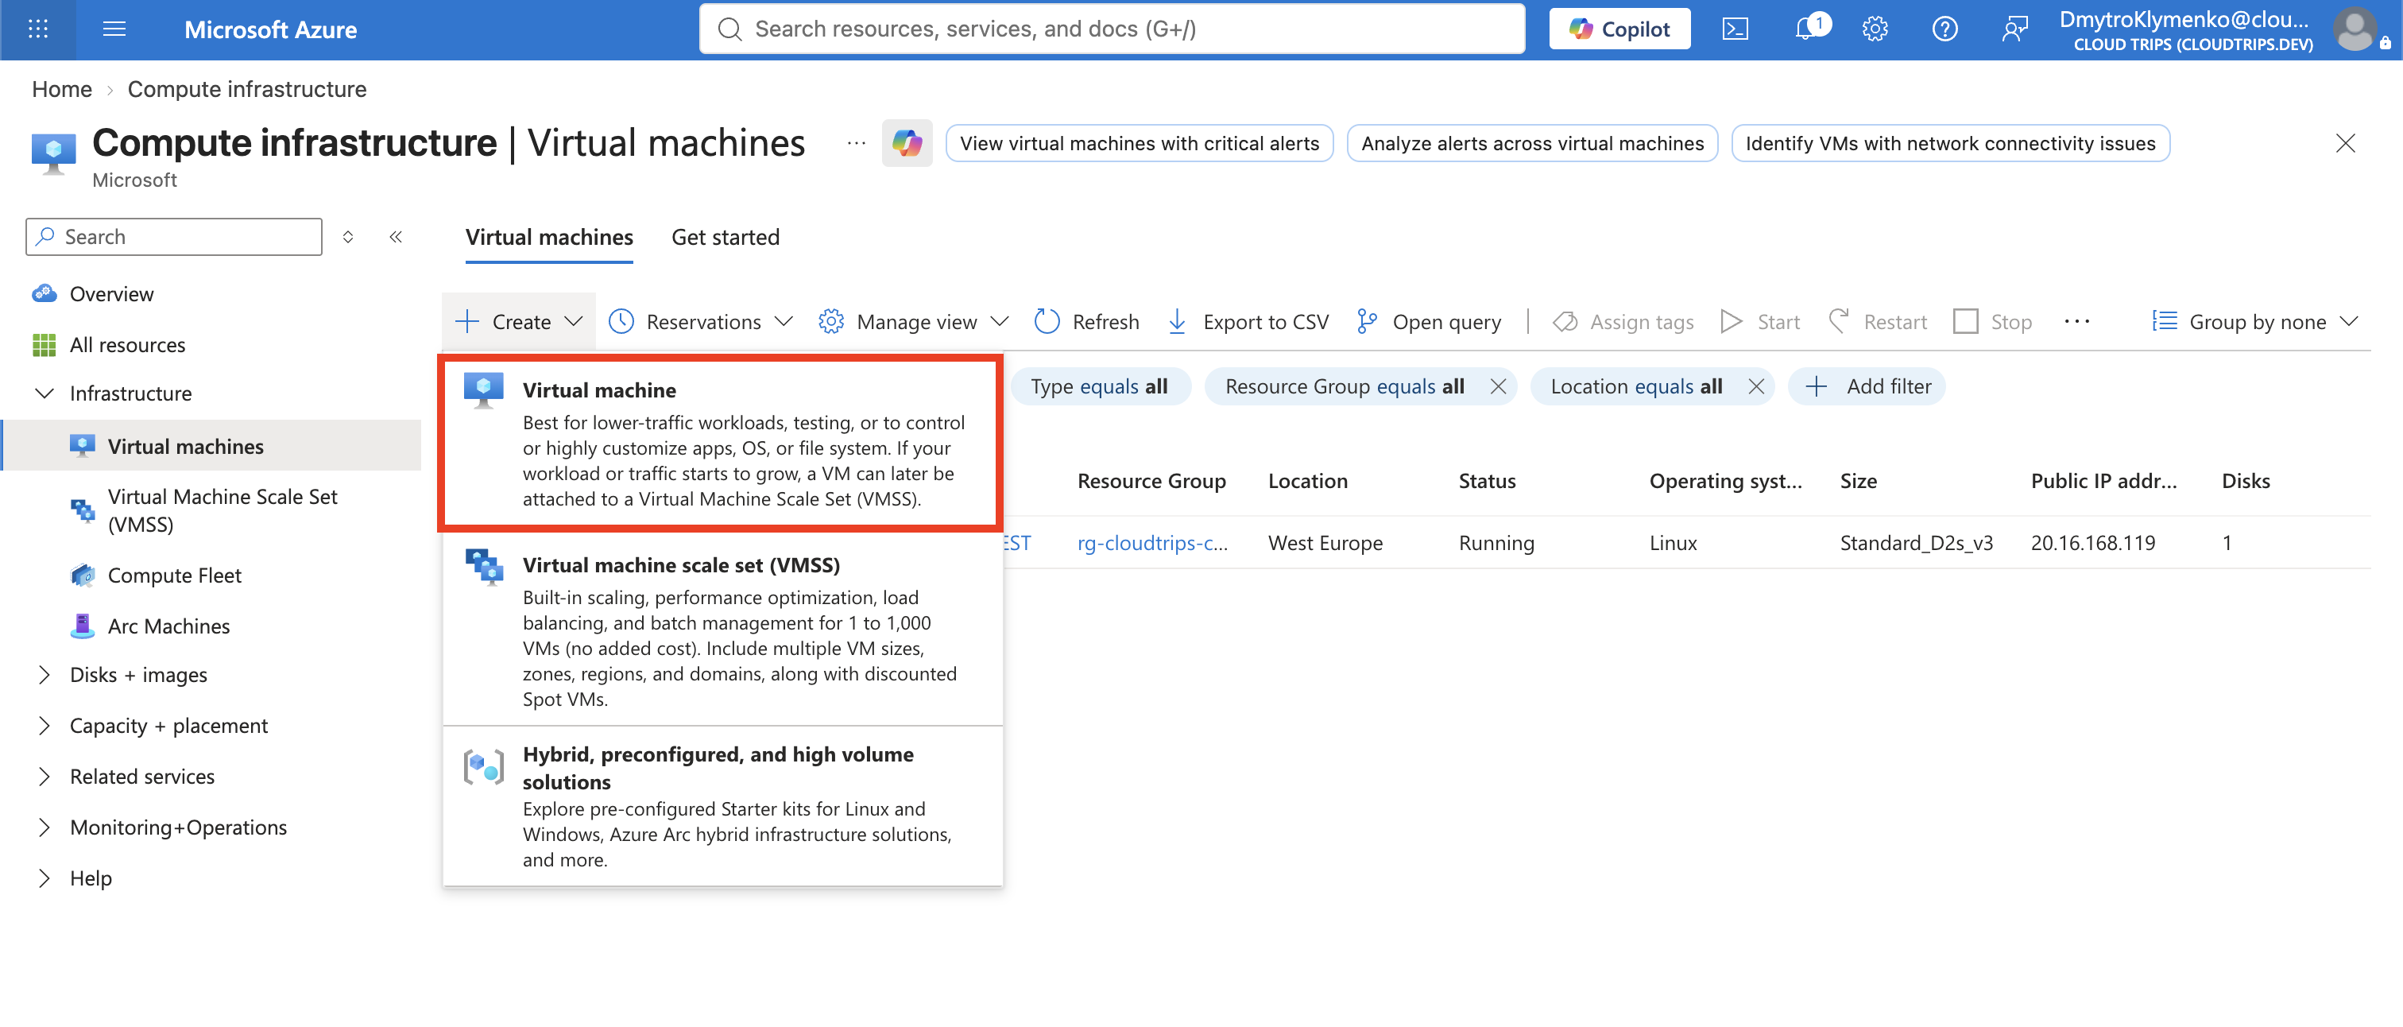
Task: Open the account avatar menu
Action: tap(2355, 29)
